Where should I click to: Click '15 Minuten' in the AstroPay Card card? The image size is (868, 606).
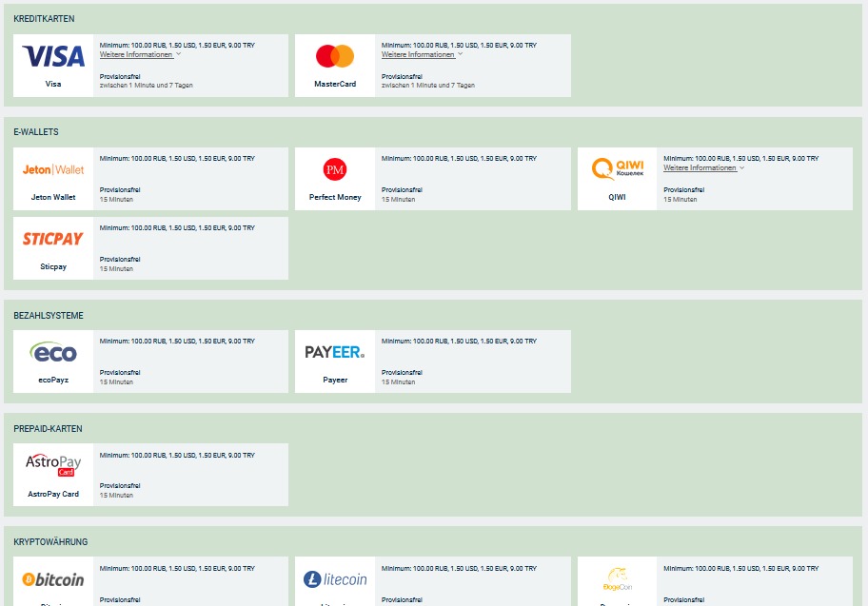coord(116,496)
